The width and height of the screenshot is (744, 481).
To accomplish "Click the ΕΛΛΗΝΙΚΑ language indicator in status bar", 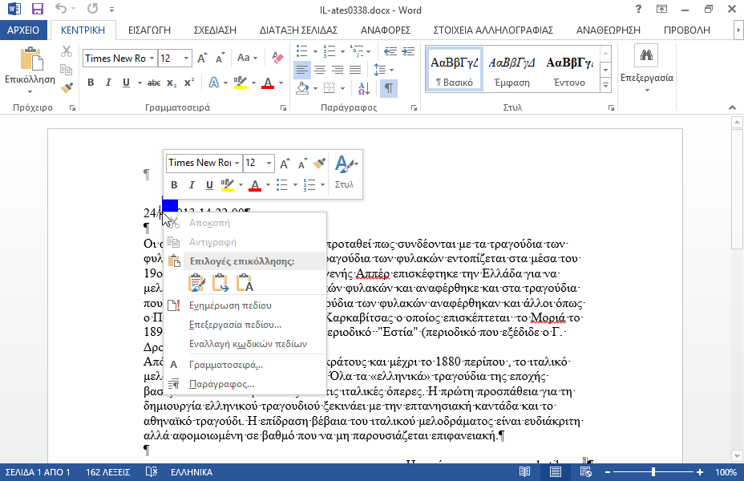I will click(x=192, y=472).
